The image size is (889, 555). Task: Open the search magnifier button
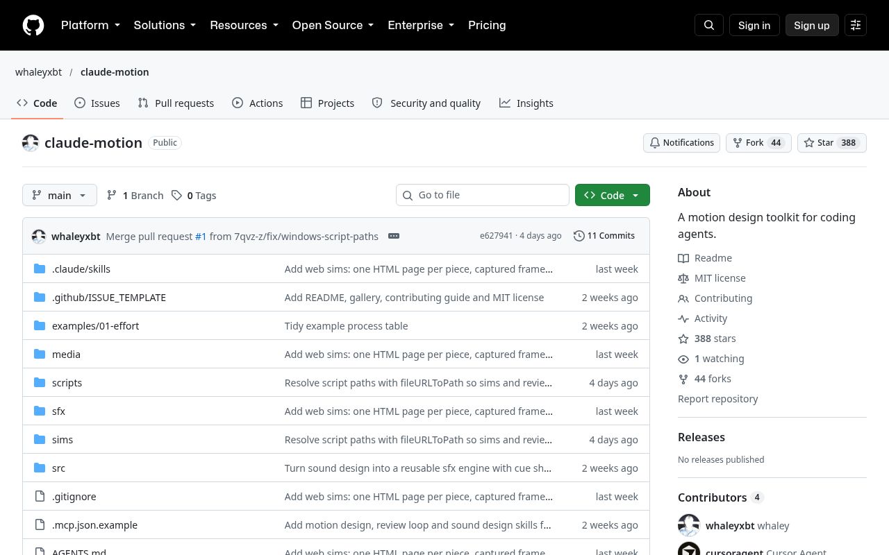click(x=709, y=25)
